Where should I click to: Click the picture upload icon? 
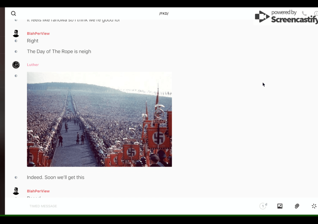[280, 206]
